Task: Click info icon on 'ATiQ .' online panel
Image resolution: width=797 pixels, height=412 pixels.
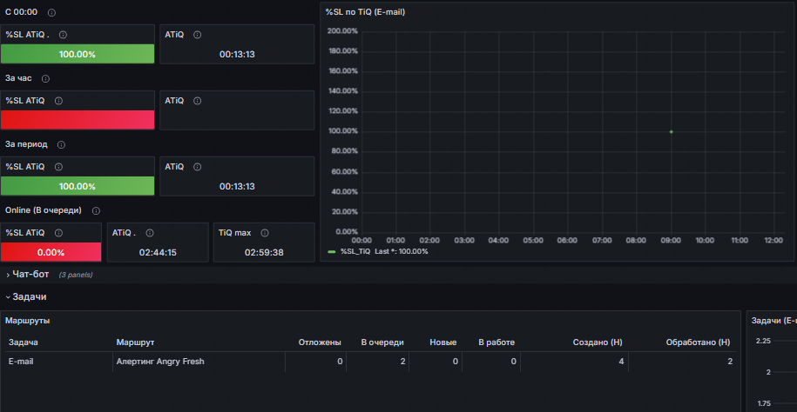Action: pyautogui.click(x=150, y=233)
